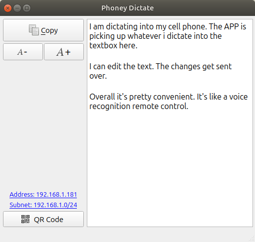
Task: Click the Phoney Dictate title bar text
Action: point(127,8)
